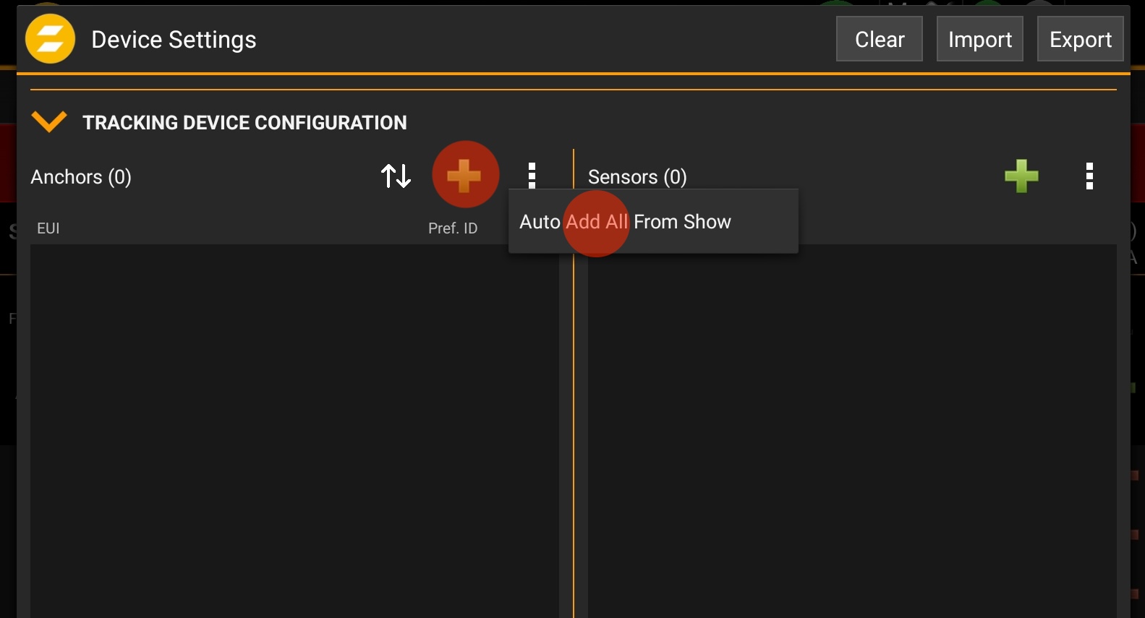Viewport: 1145px width, 618px height.
Task: Click the Pref. ID column header
Action: point(453,228)
